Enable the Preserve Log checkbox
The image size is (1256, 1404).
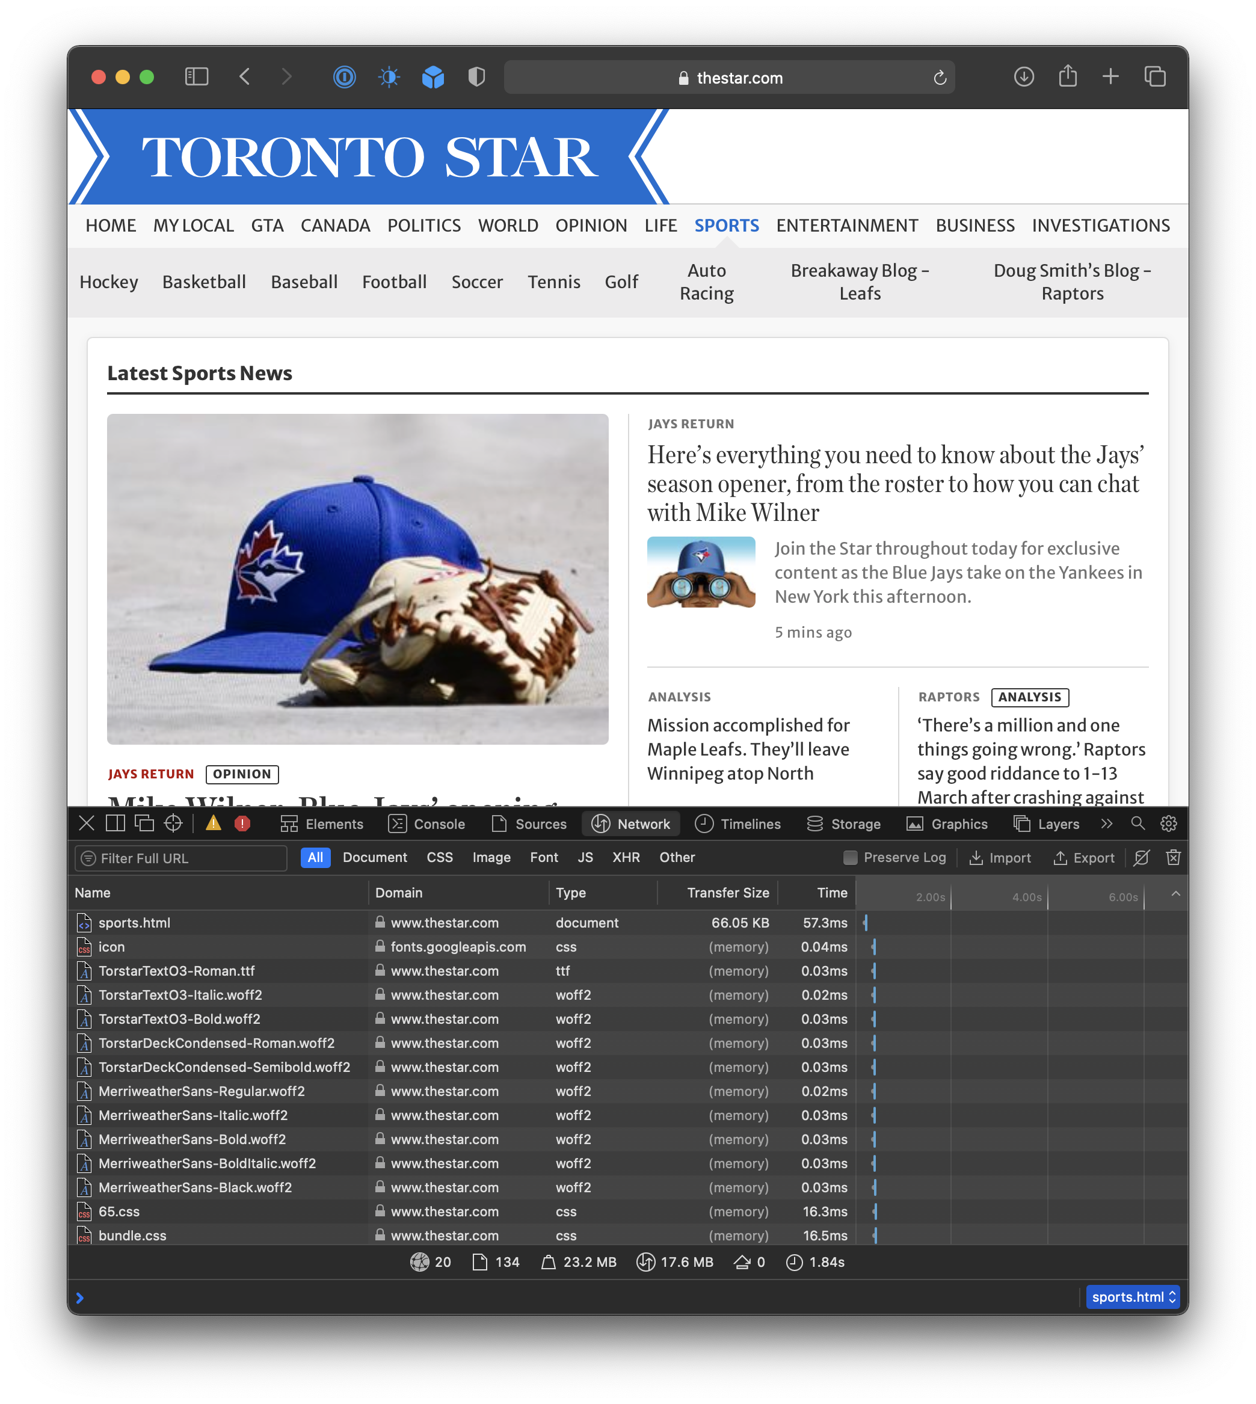tap(850, 857)
